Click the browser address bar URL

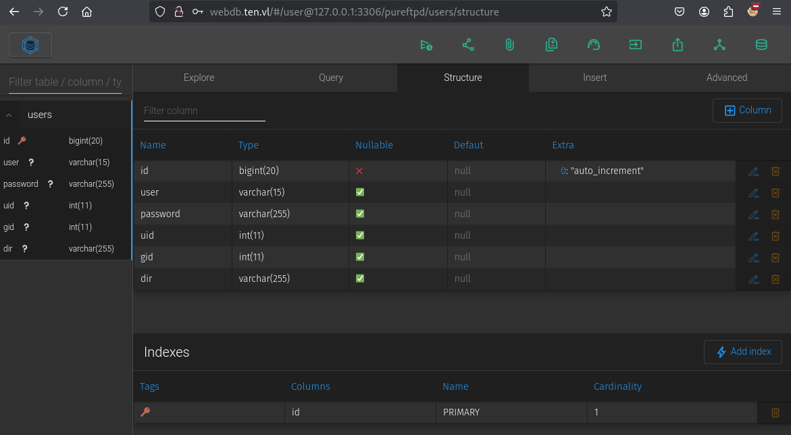(354, 12)
